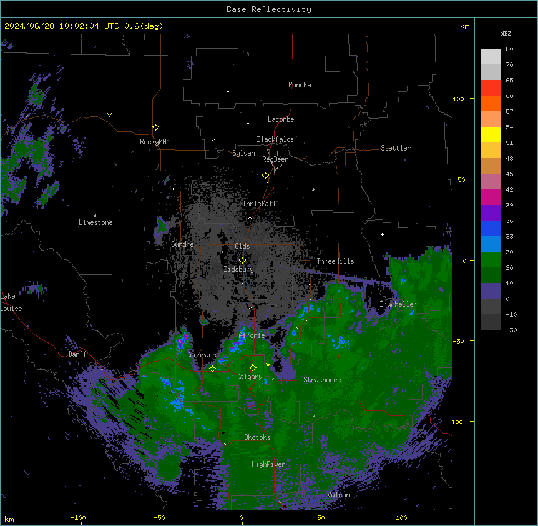This screenshot has width=538, height=526.
Task: Click the Strathmore label
Action: click(x=322, y=380)
